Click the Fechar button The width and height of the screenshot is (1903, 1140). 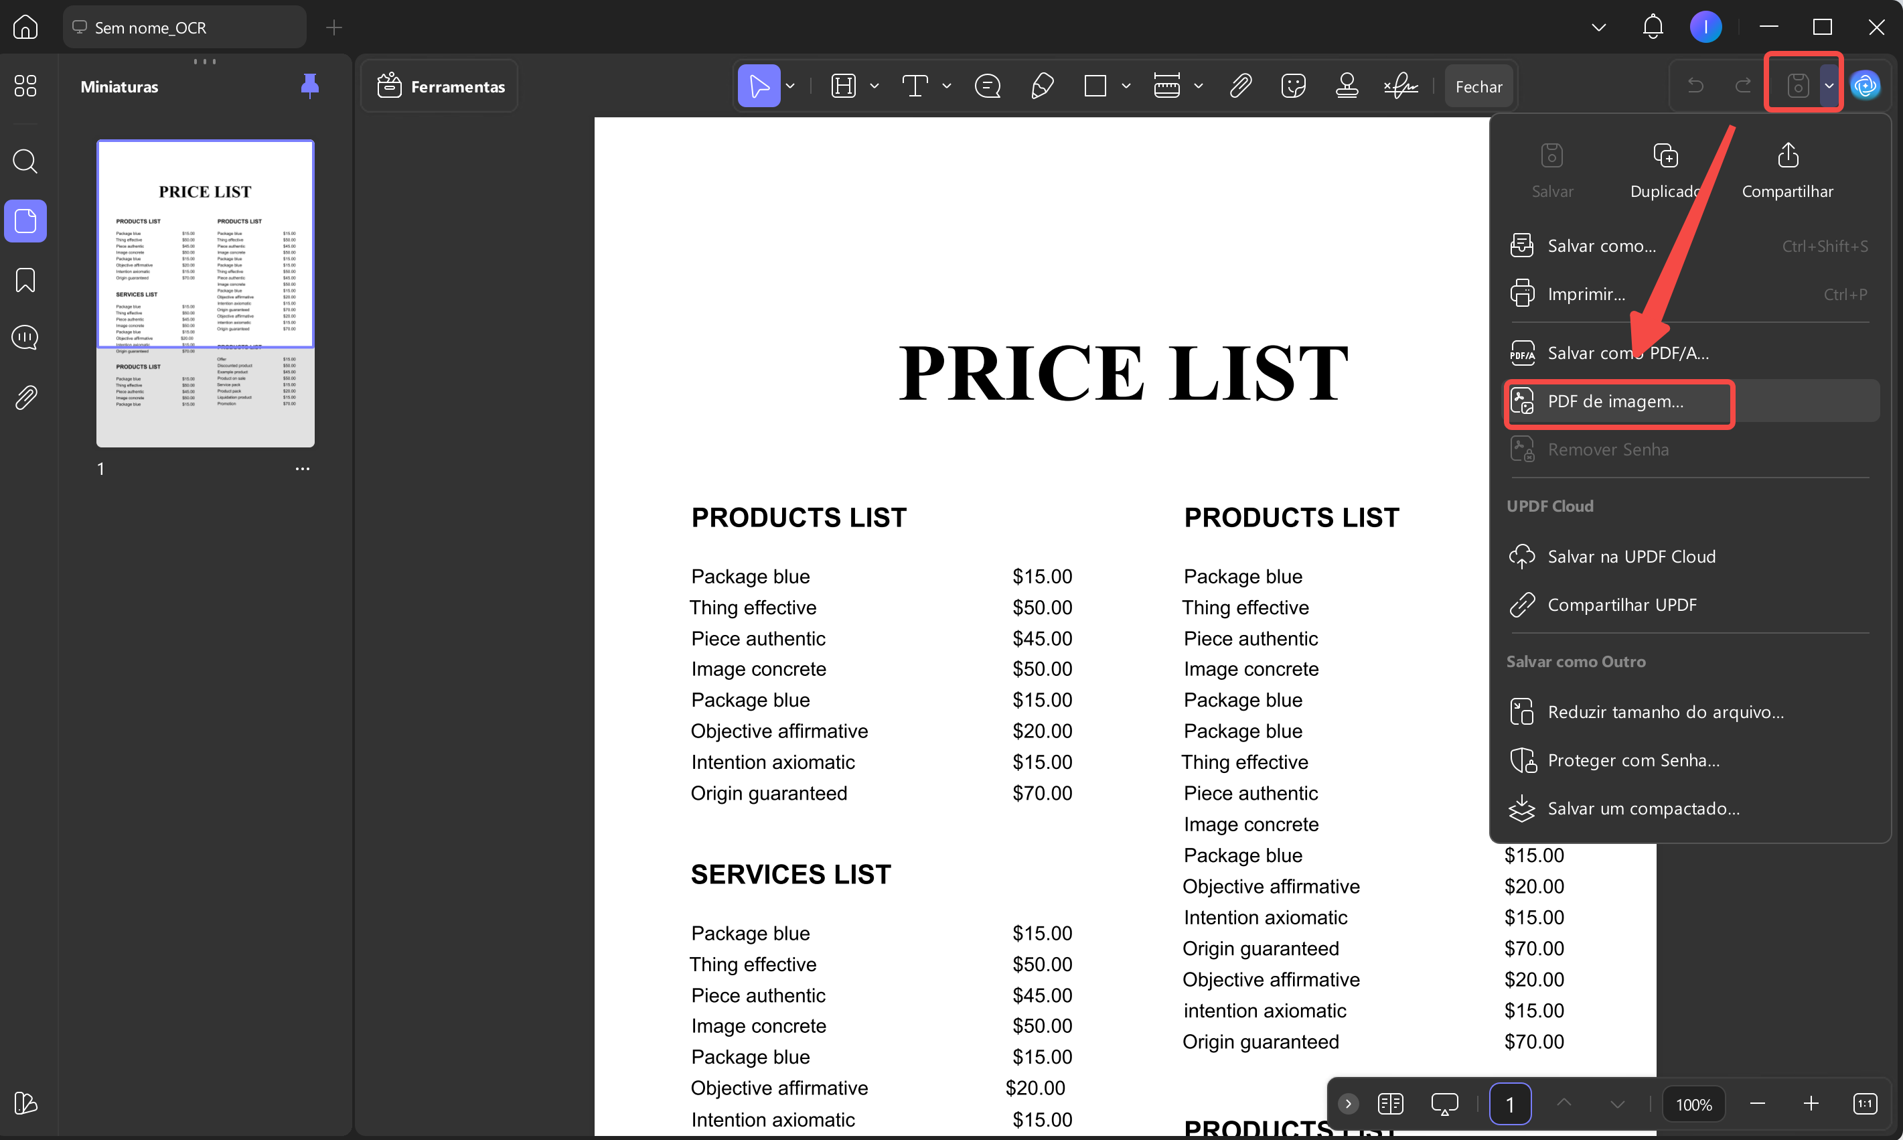coord(1478,87)
